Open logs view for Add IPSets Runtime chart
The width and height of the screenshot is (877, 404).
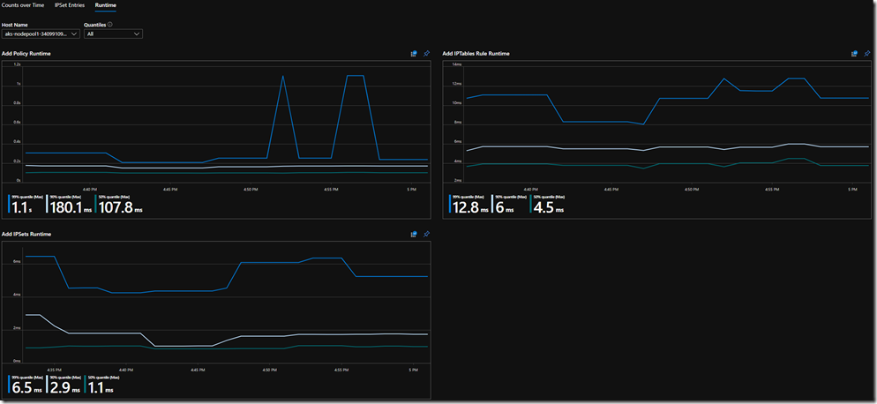pos(414,234)
